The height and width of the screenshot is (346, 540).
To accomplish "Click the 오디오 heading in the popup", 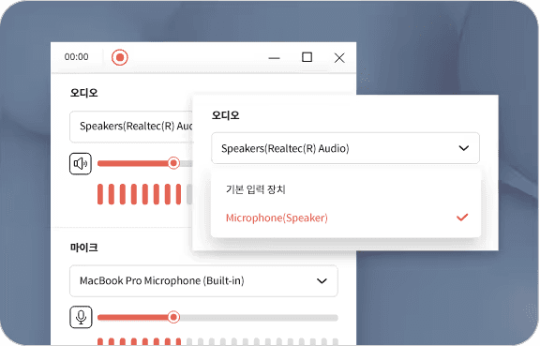I will point(226,115).
